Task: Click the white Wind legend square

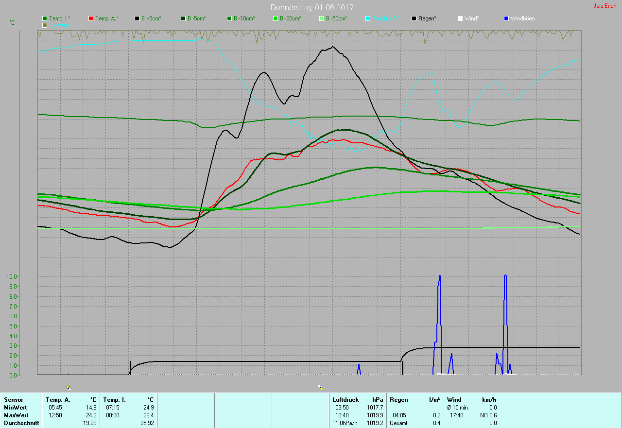Action: click(460, 18)
